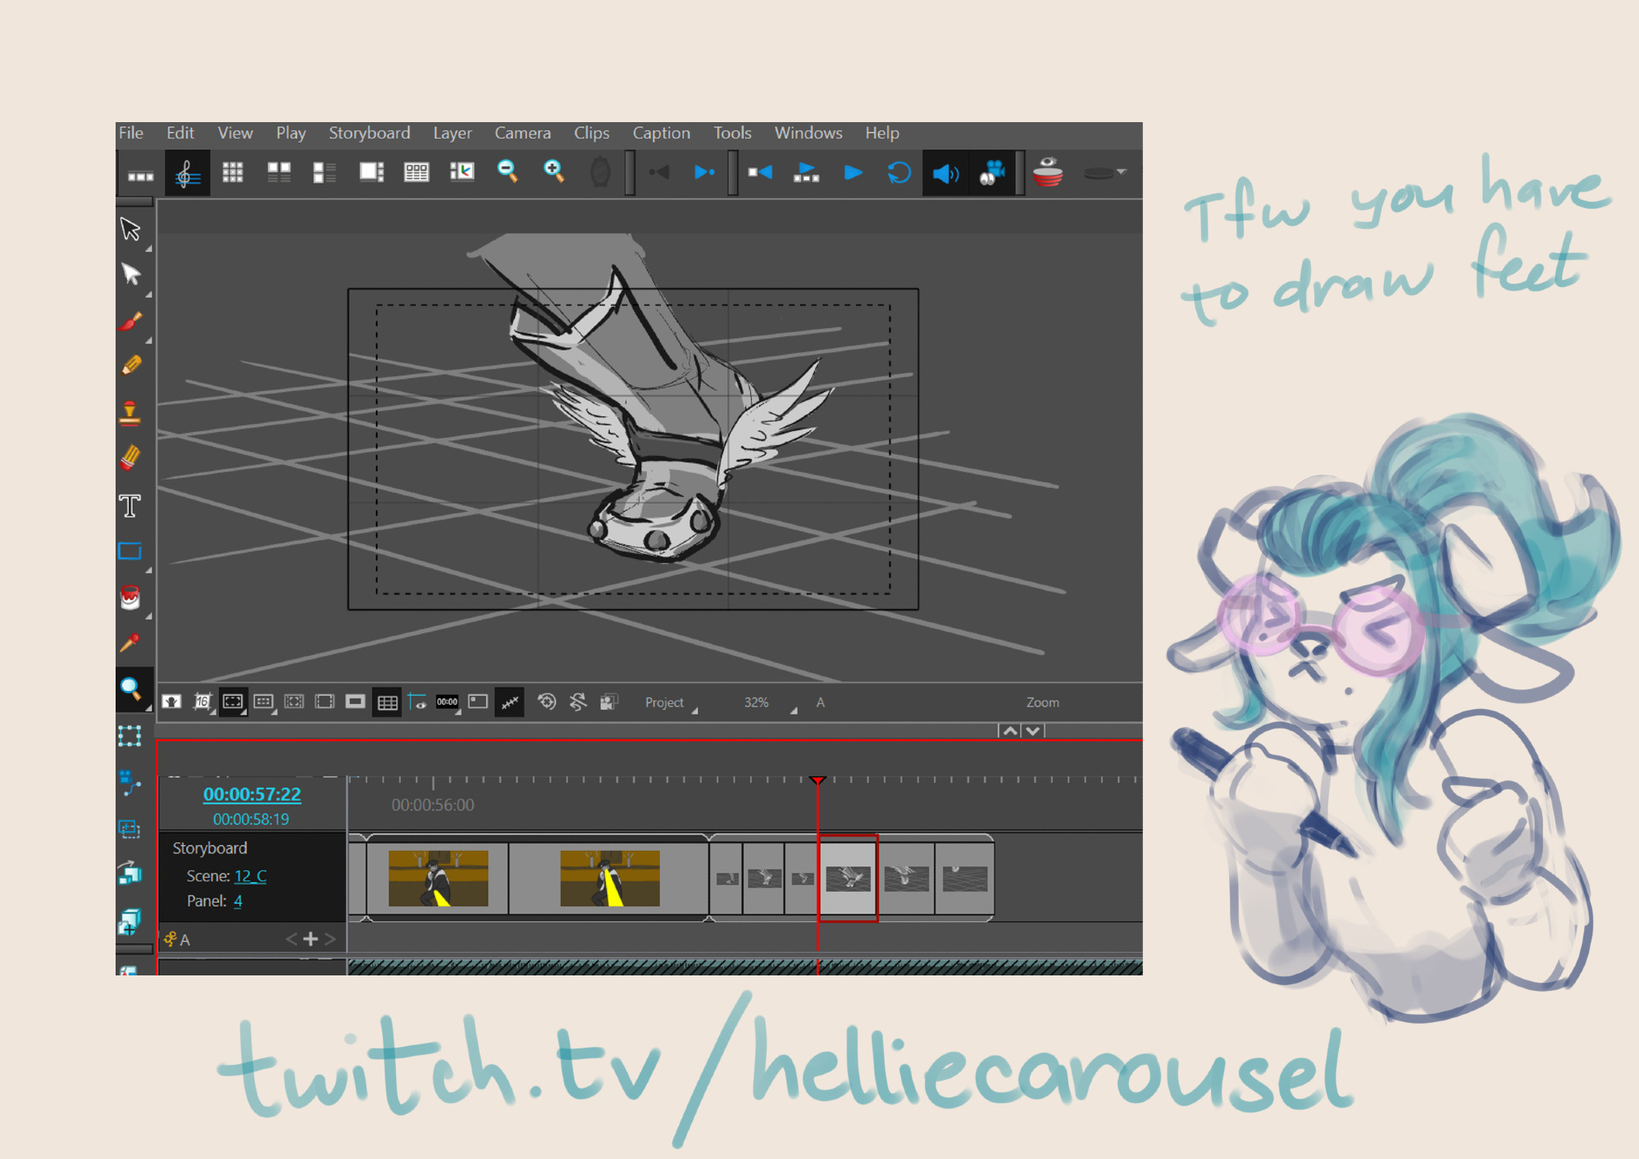Select the highlighted panel 4 thumbnail
The image size is (1639, 1159).
[x=849, y=879]
